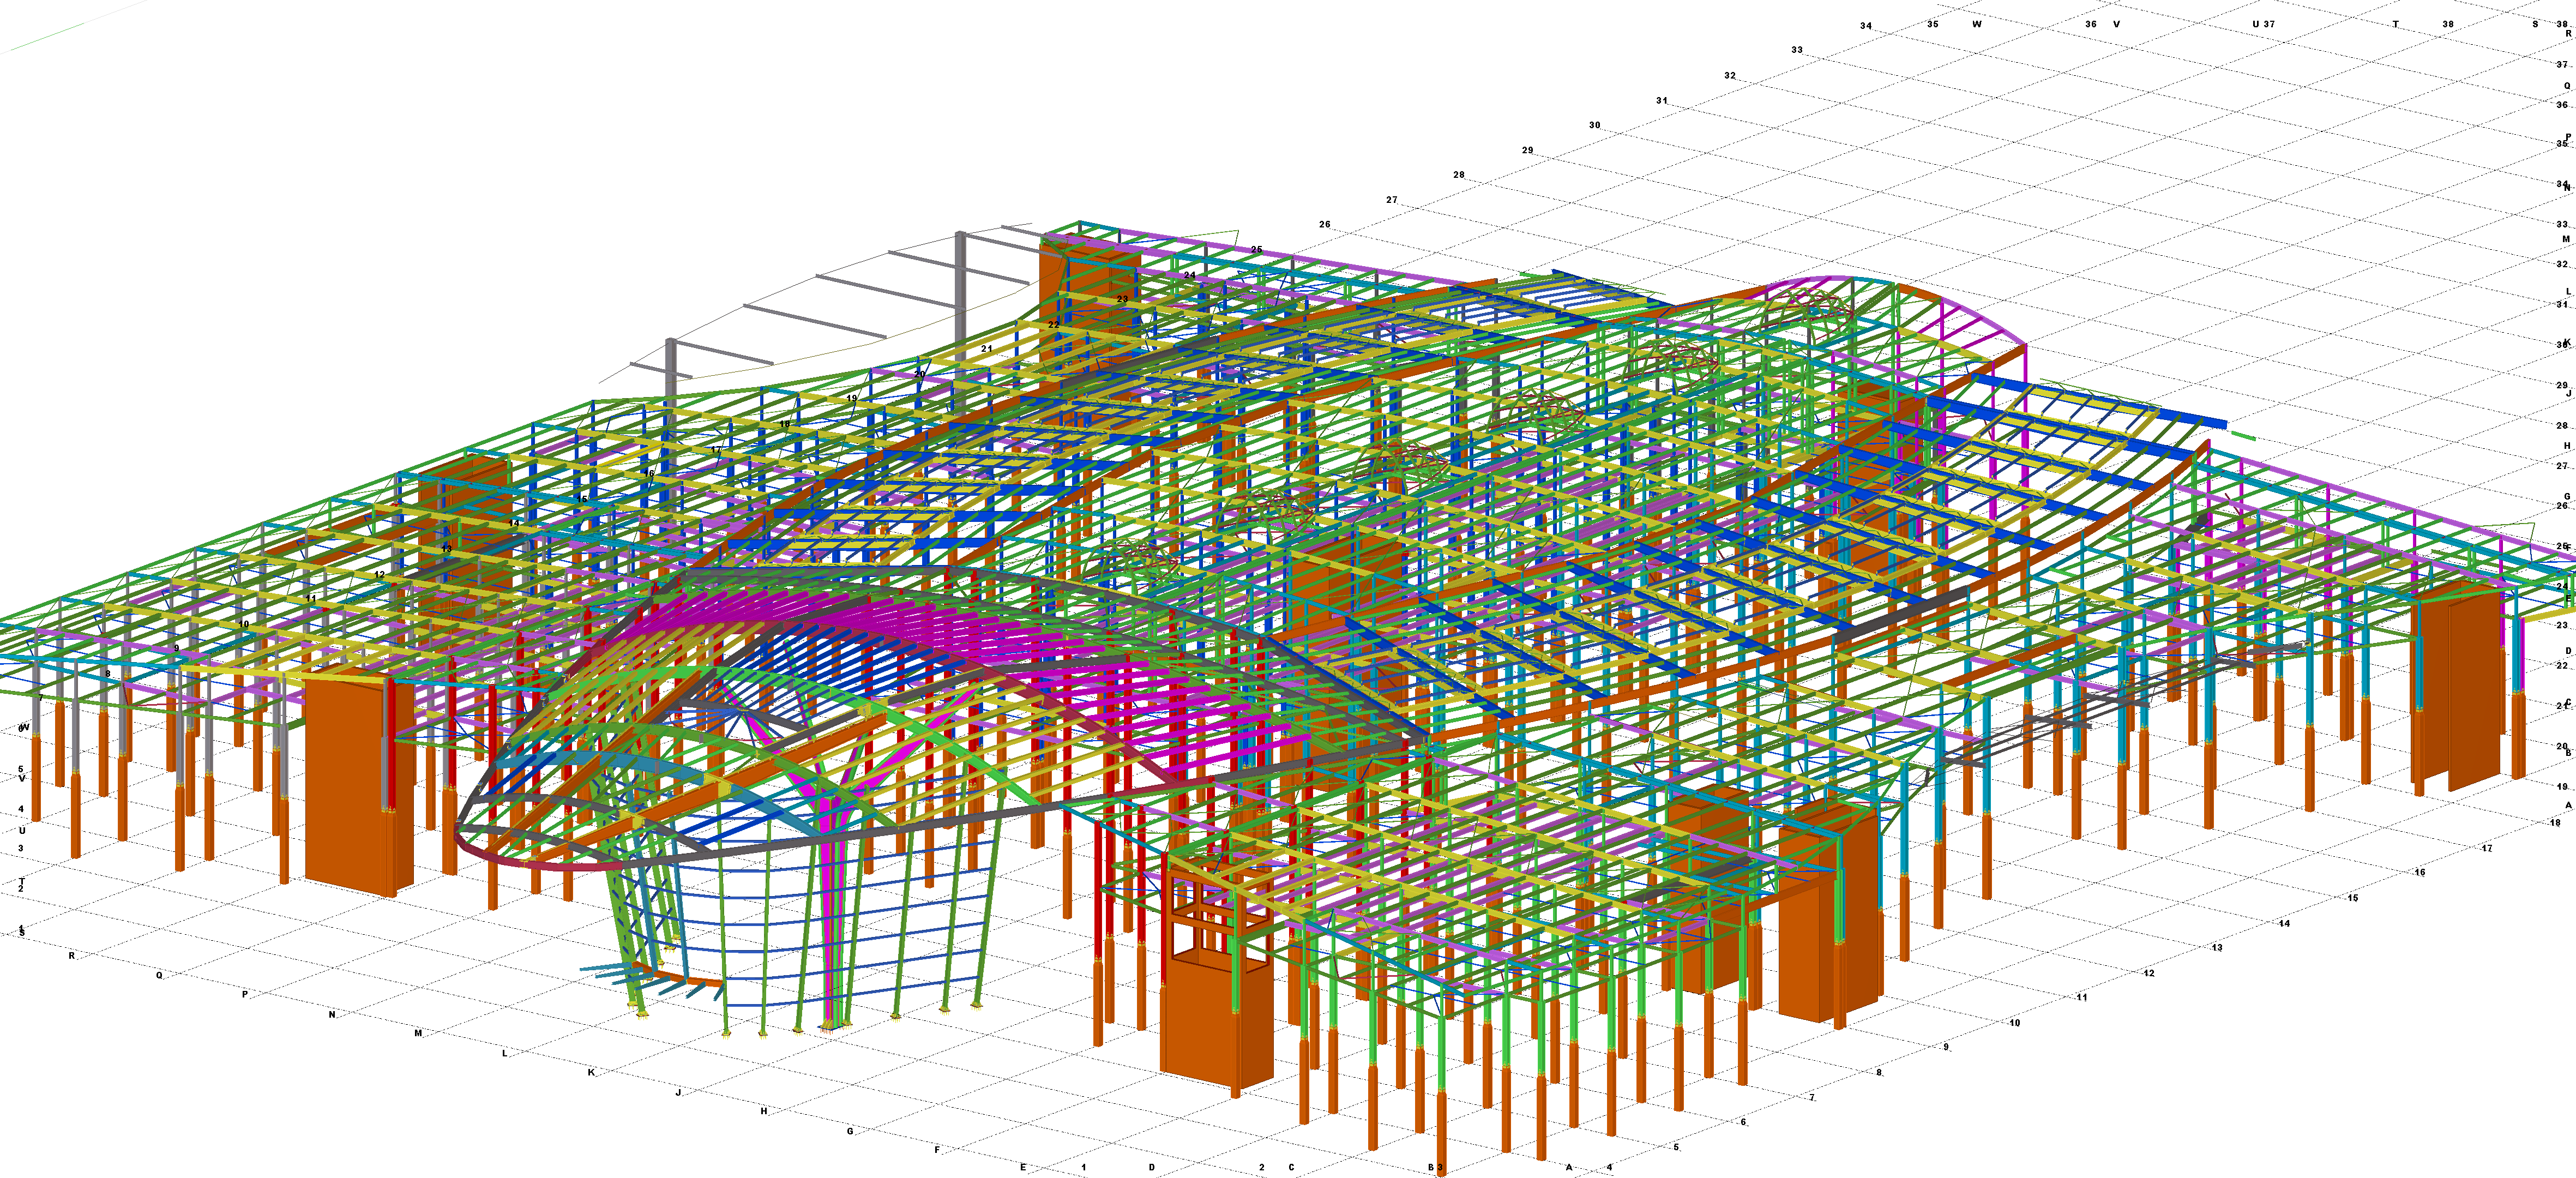Select grid label F along the bottom-left axis

tap(937, 1150)
